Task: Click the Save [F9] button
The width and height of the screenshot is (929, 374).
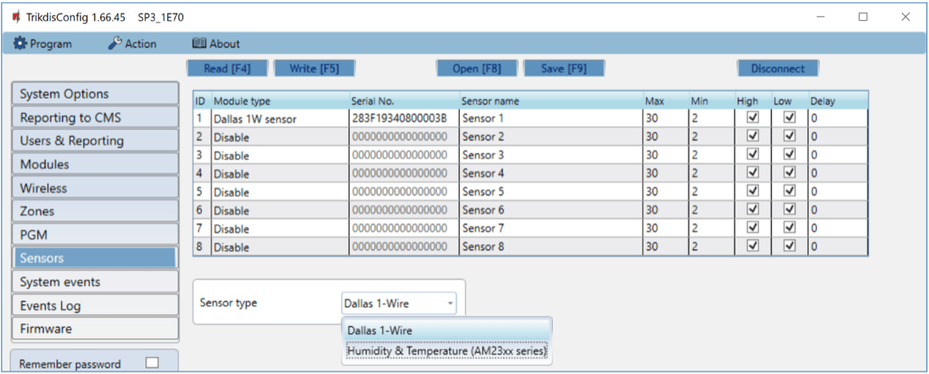Action: (x=564, y=68)
